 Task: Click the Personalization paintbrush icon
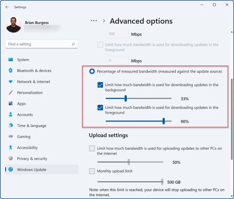point(11,92)
